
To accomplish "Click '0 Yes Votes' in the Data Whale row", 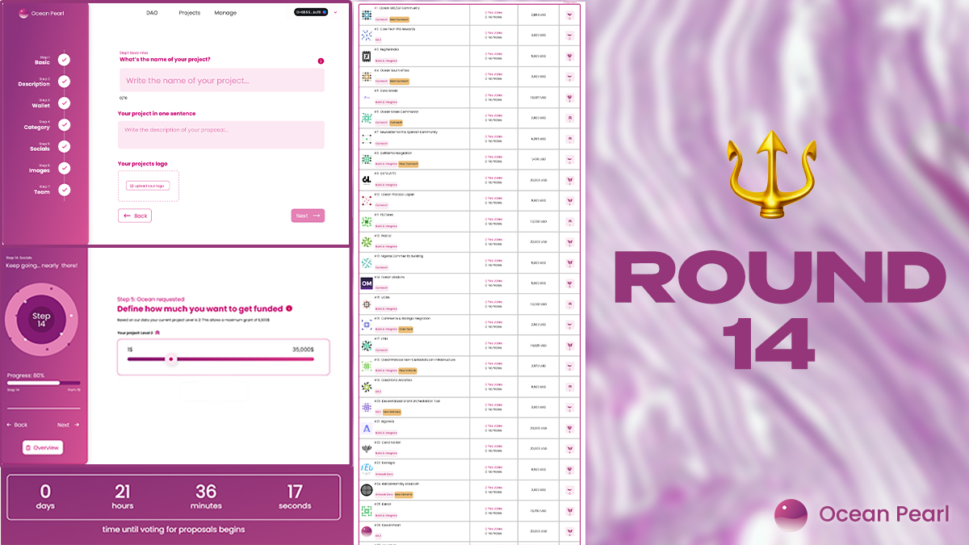I will pyautogui.click(x=493, y=95).
